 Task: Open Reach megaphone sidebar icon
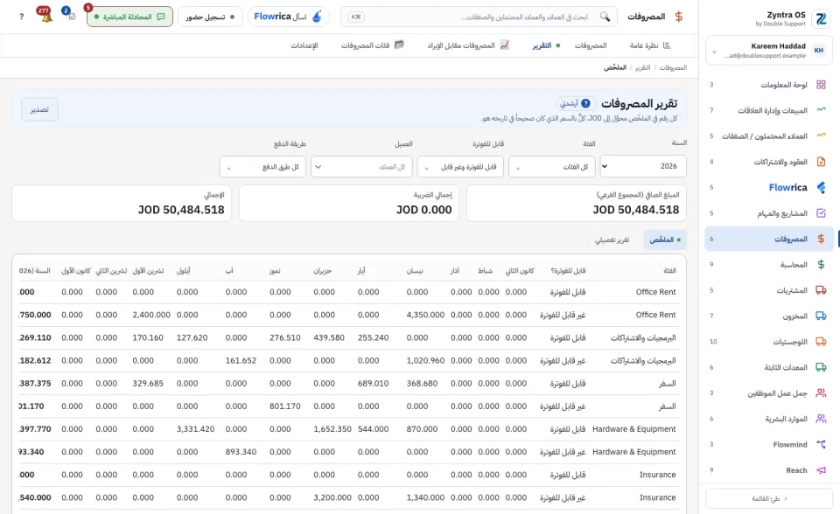click(821, 470)
